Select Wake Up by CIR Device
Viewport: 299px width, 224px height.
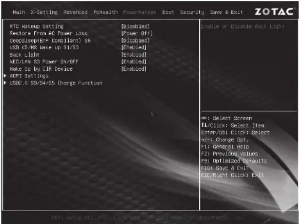[x=41, y=69]
